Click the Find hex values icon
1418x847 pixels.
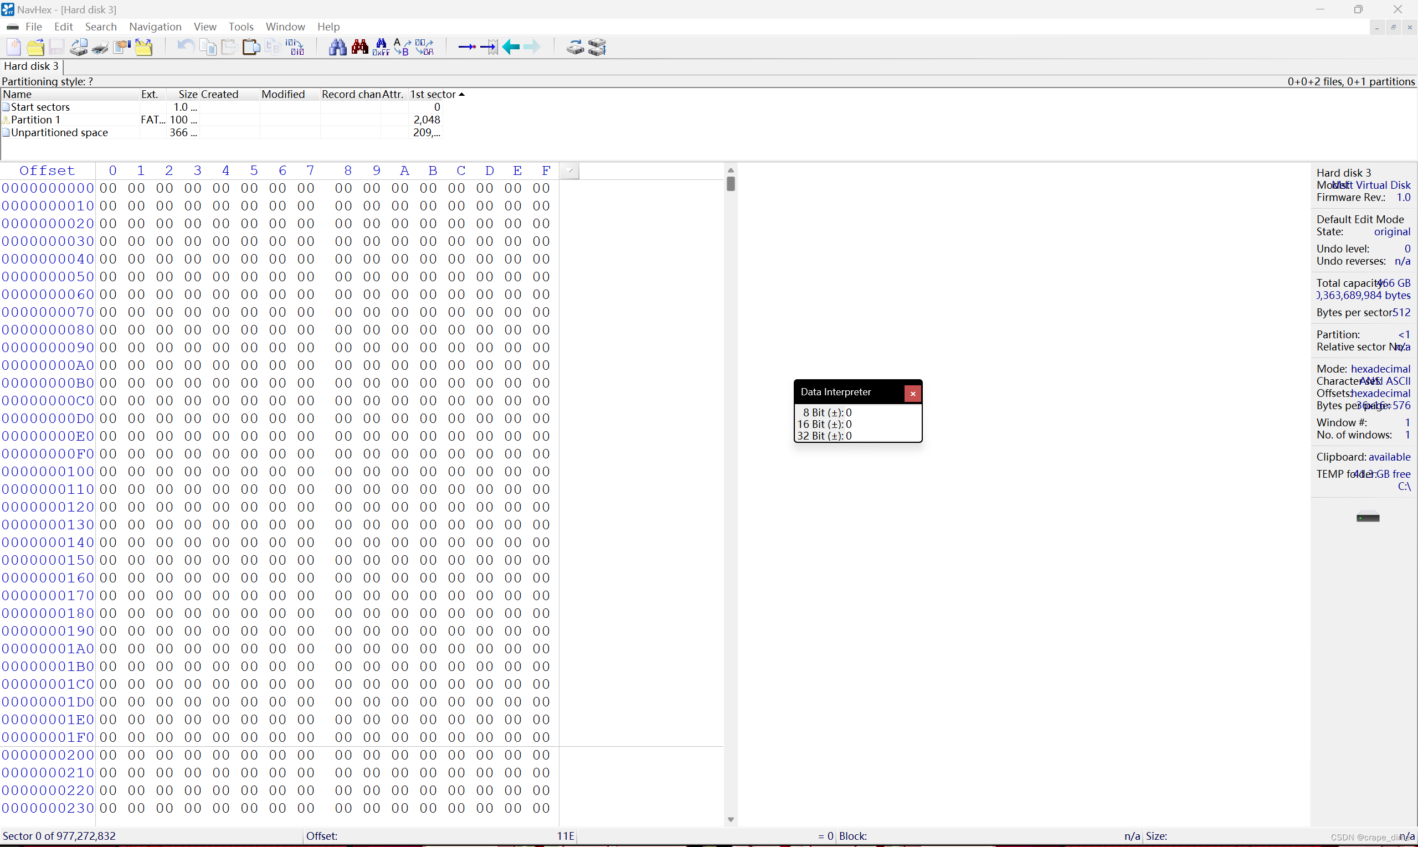381,48
